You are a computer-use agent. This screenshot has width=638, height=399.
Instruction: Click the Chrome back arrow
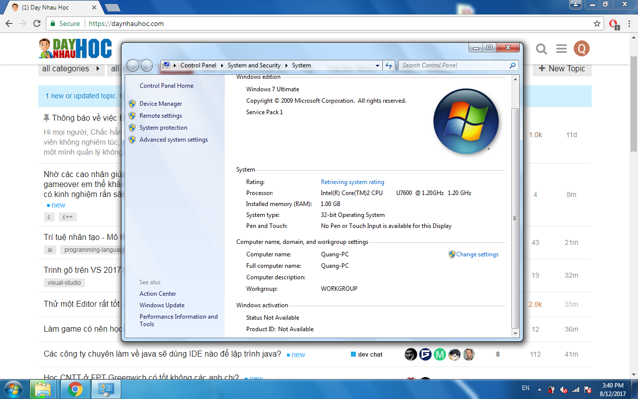coord(9,23)
